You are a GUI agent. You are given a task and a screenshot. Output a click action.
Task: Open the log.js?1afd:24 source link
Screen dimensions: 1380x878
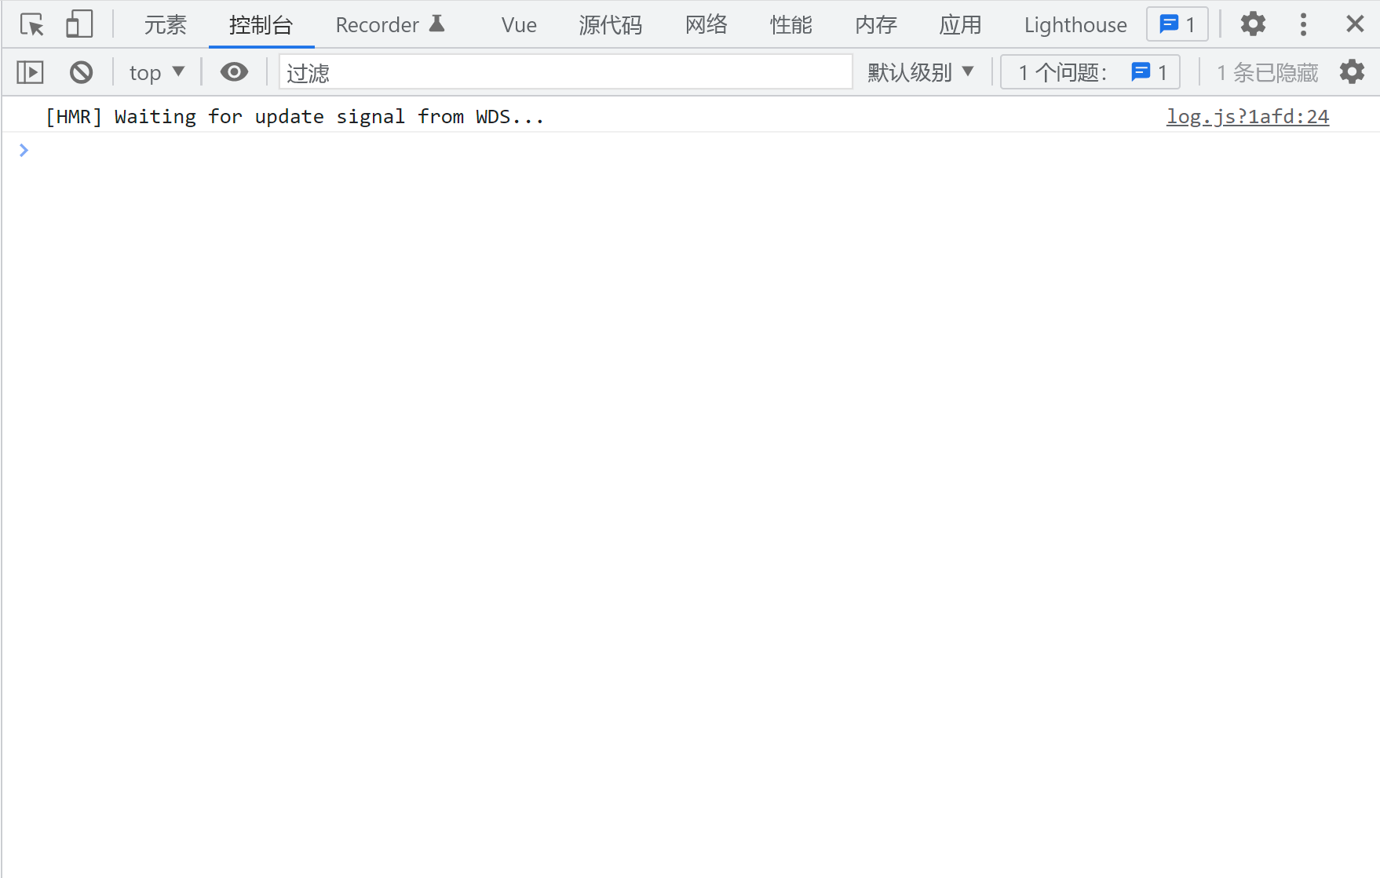(1248, 116)
